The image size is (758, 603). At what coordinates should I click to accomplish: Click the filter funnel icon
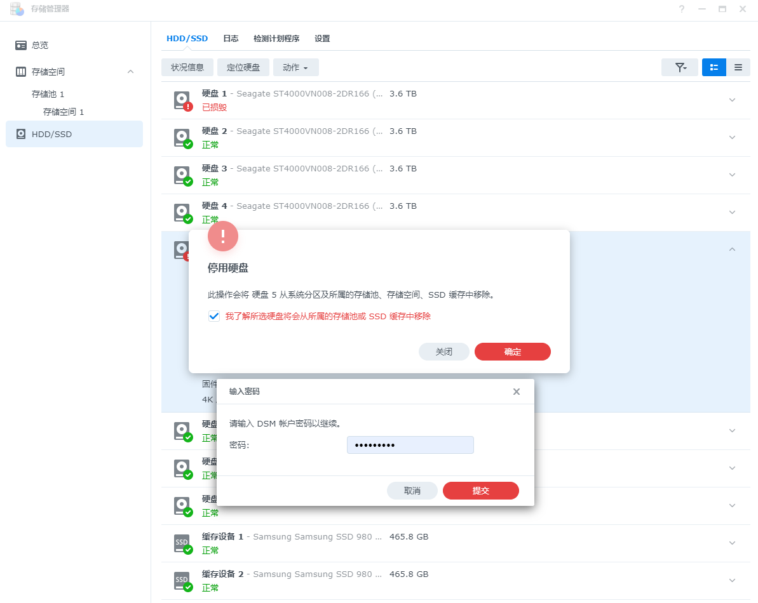pyautogui.click(x=679, y=67)
